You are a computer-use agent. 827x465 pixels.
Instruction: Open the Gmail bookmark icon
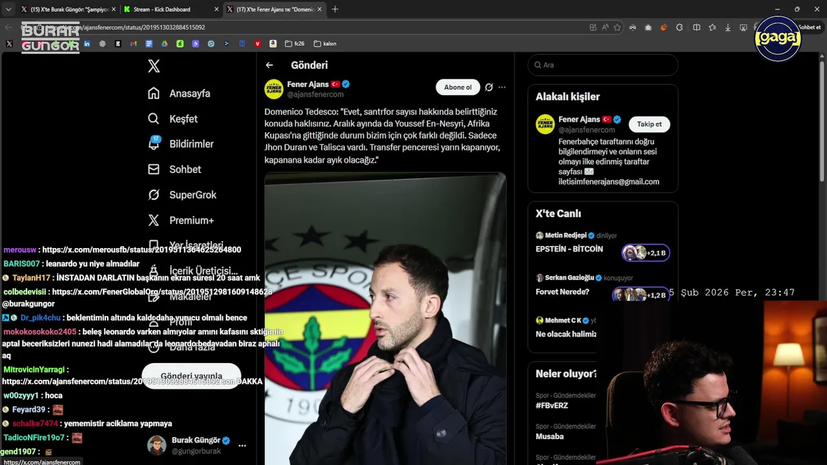tap(133, 44)
